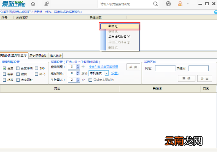Switch to 历史记录查询 tab
Viewport: 217px width, 152px height.
click(38, 55)
